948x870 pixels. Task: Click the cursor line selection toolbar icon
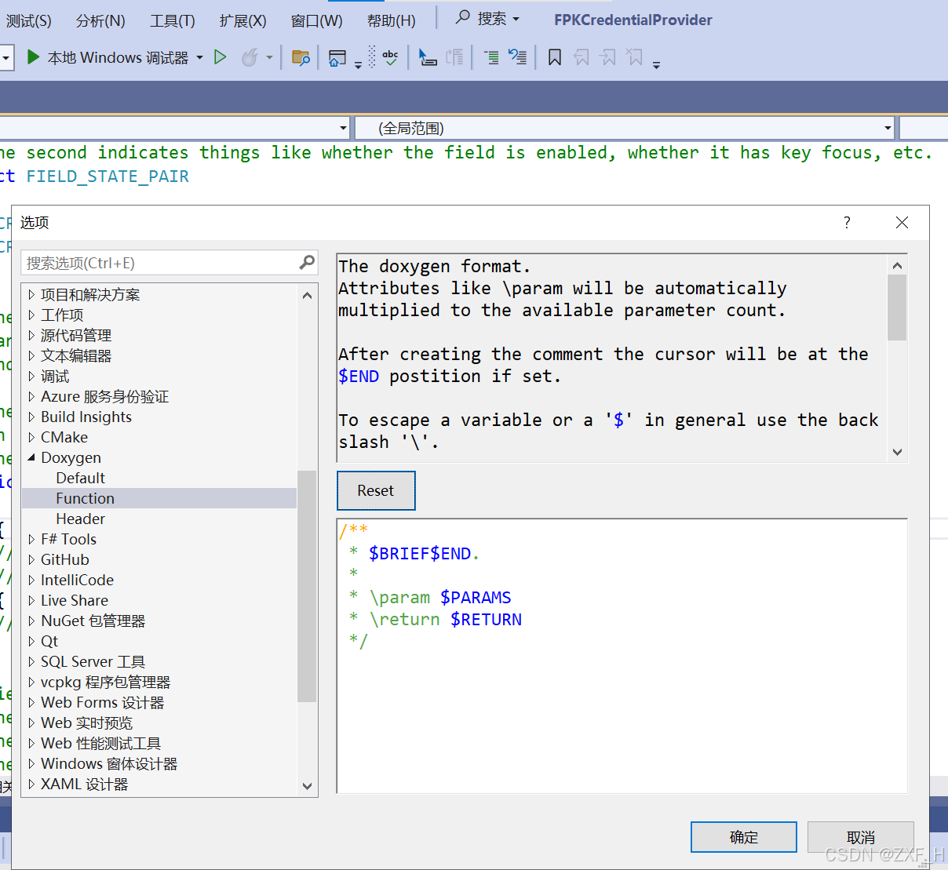click(x=428, y=57)
